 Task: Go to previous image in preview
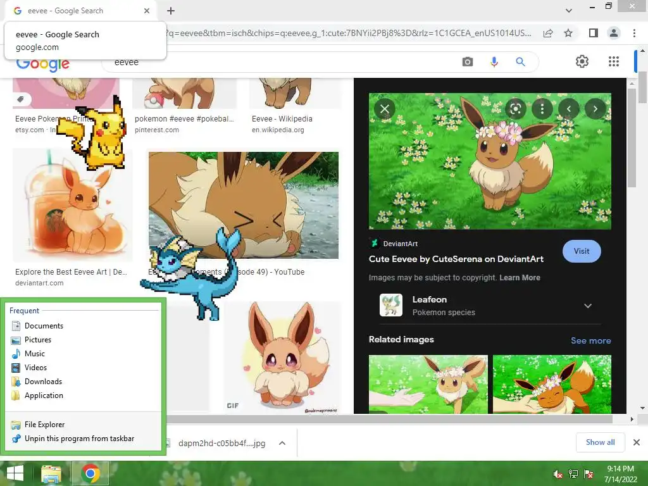[x=569, y=109]
